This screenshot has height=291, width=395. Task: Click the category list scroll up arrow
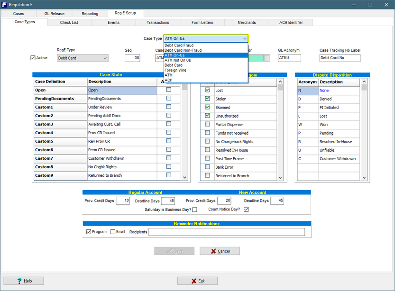pyautogui.click(x=280, y=82)
